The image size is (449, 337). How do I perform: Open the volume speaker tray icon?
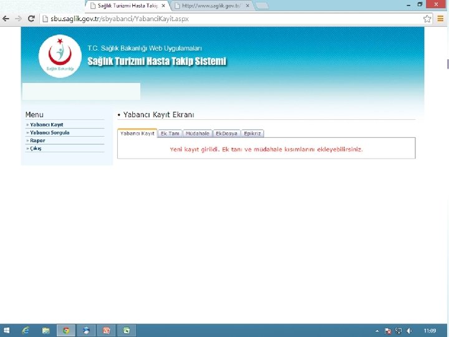click(409, 331)
